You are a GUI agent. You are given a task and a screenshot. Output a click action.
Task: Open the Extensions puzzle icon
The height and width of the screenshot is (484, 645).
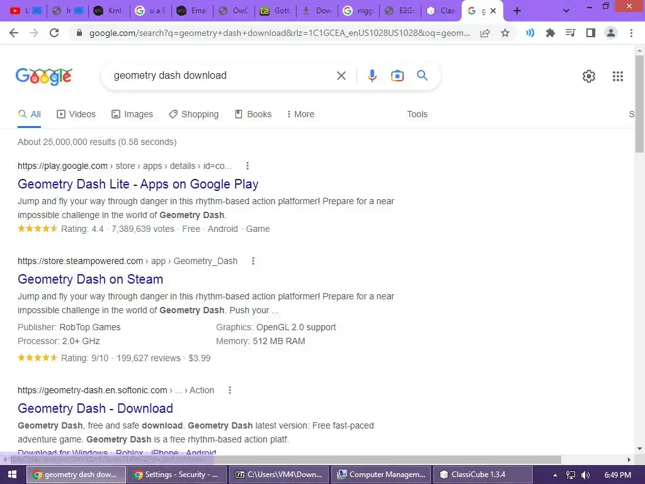tap(550, 33)
